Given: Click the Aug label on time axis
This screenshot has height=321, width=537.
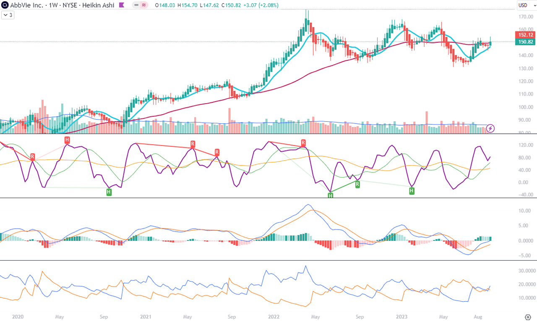Looking at the screenshot, I should 477,317.
